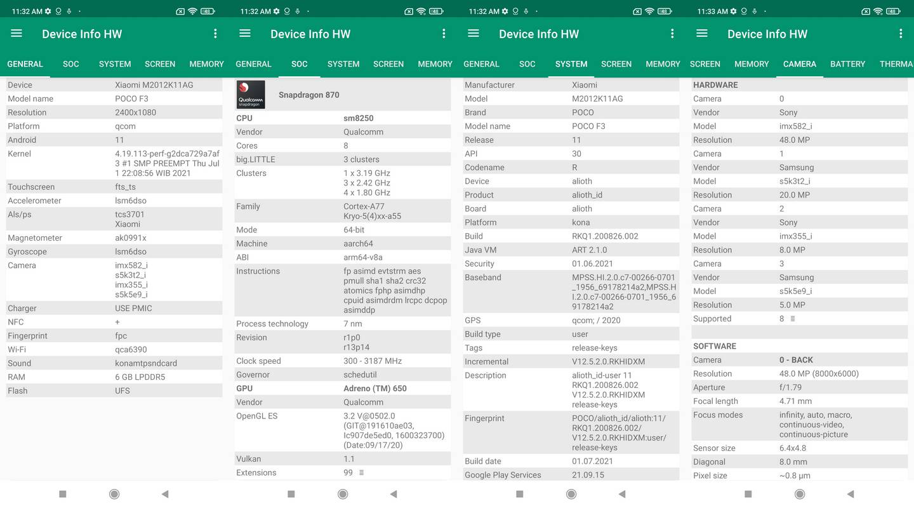Open the Supported 8 list icon
914x508 pixels.
tap(793, 319)
